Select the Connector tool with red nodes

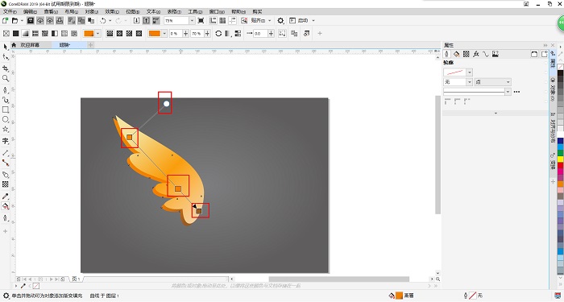coord(6,163)
